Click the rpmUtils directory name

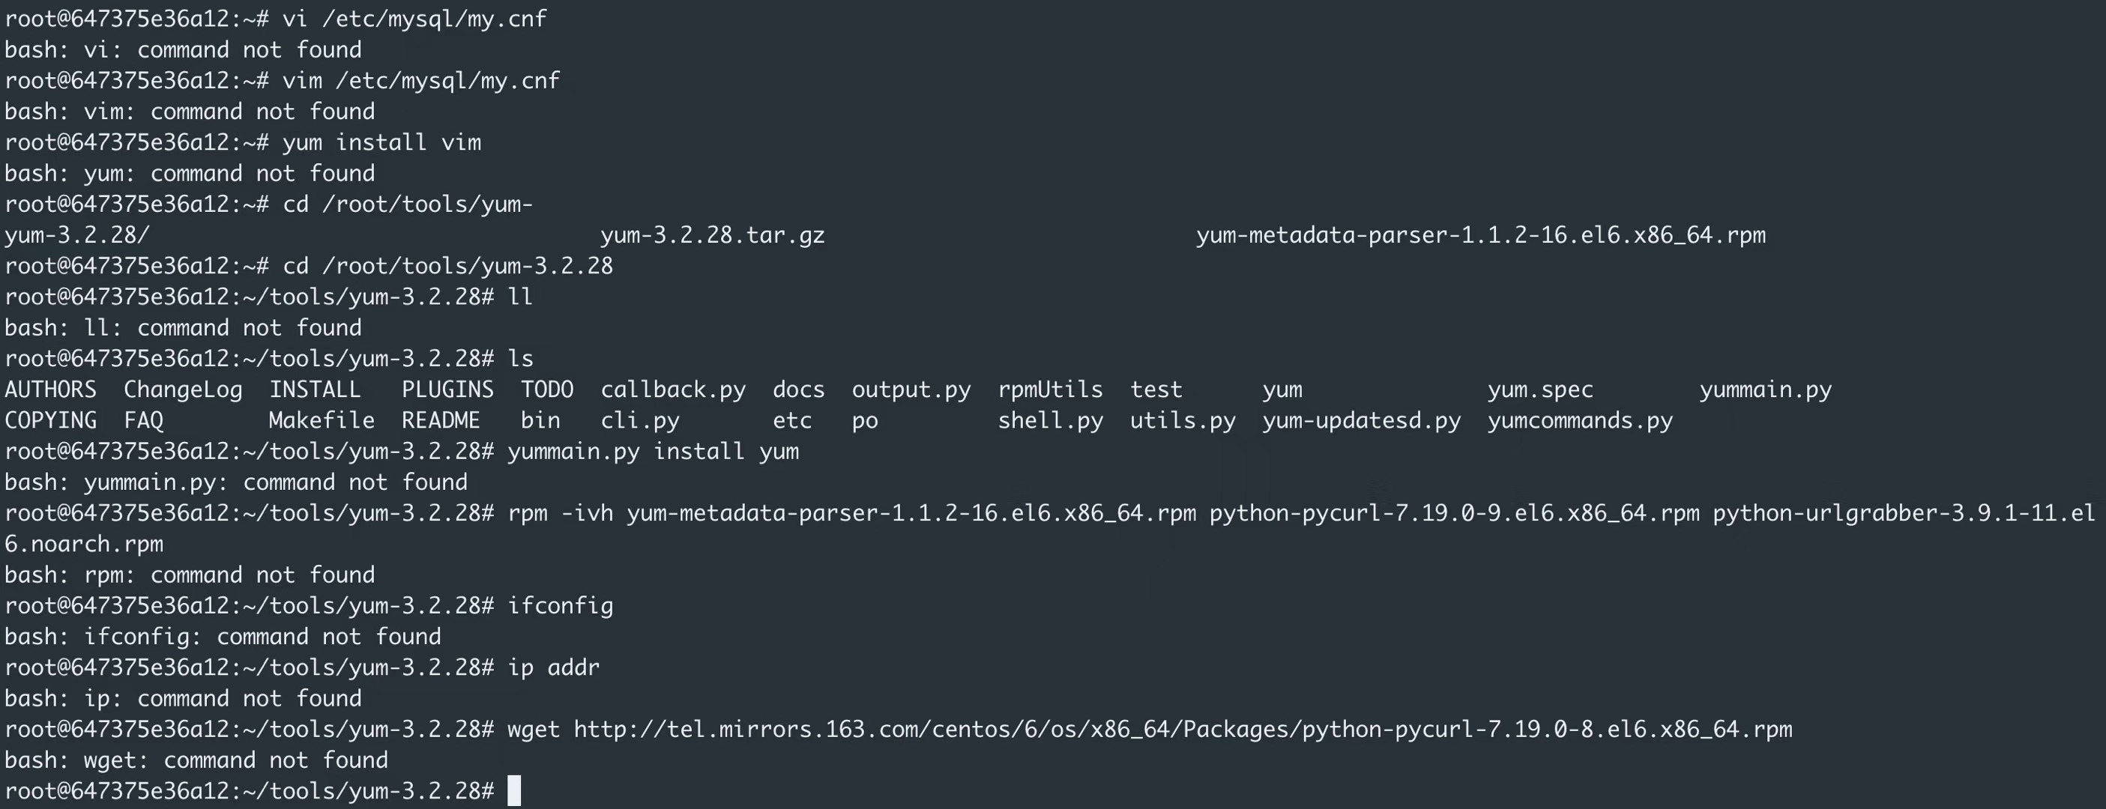[x=1050, y=390]
